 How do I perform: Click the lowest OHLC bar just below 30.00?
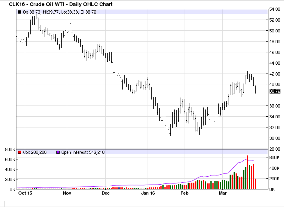pyautogui.click(x=169, y=133)
